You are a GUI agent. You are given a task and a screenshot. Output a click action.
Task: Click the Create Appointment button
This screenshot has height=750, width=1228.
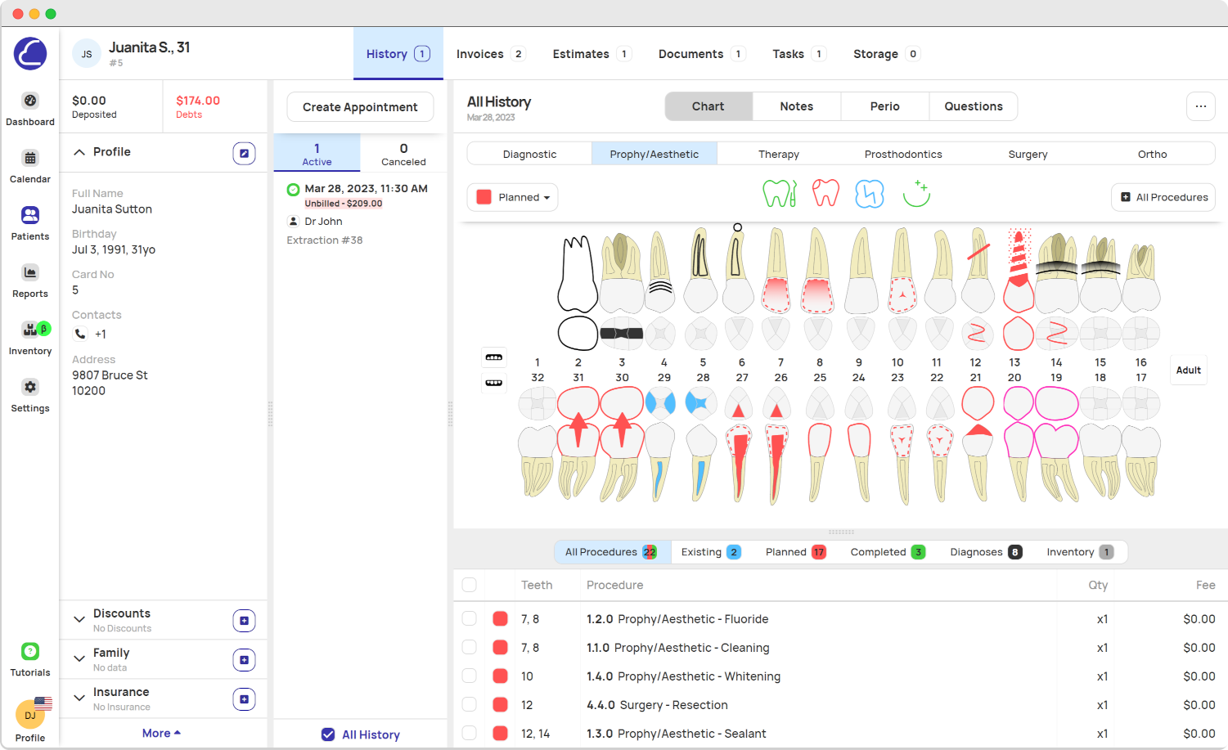click(360, 106)
